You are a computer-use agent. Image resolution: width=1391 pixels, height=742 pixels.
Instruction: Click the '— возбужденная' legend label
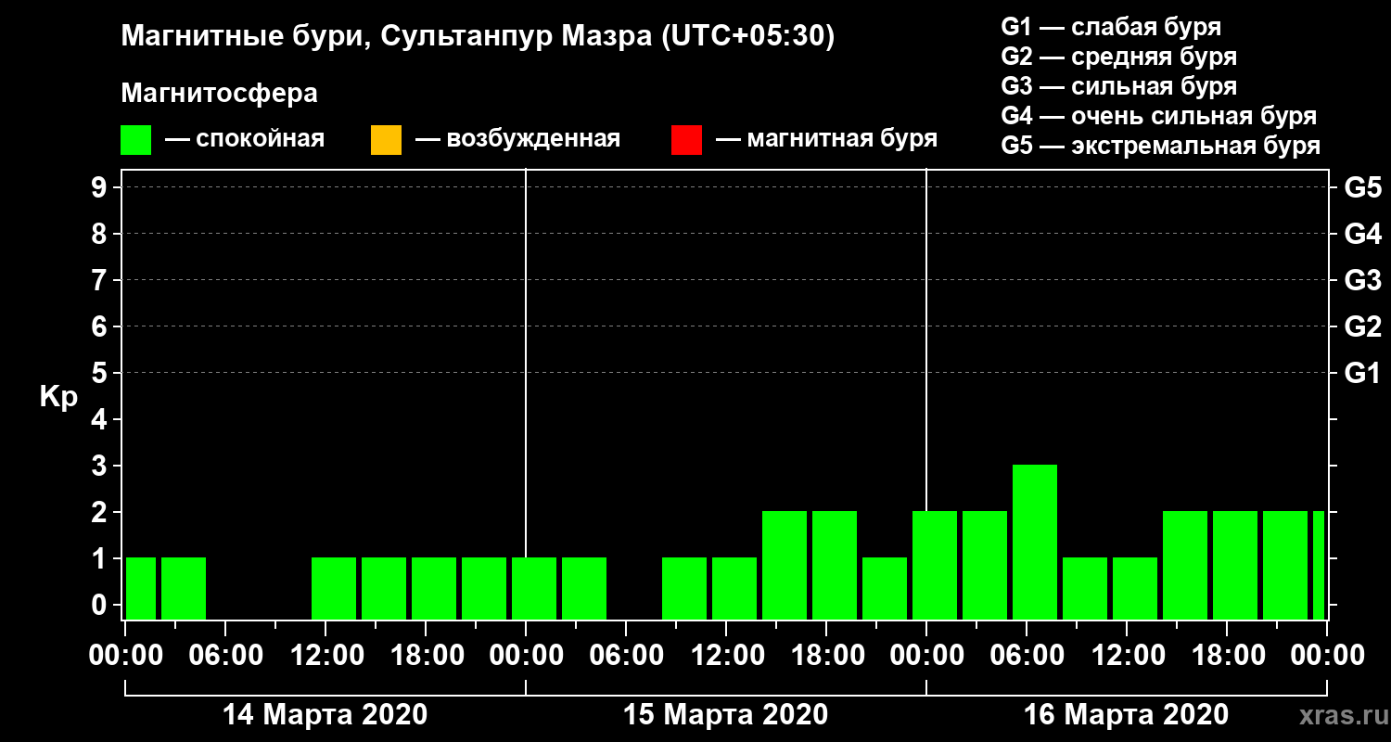pyautogui.click(x=518, y=140)
